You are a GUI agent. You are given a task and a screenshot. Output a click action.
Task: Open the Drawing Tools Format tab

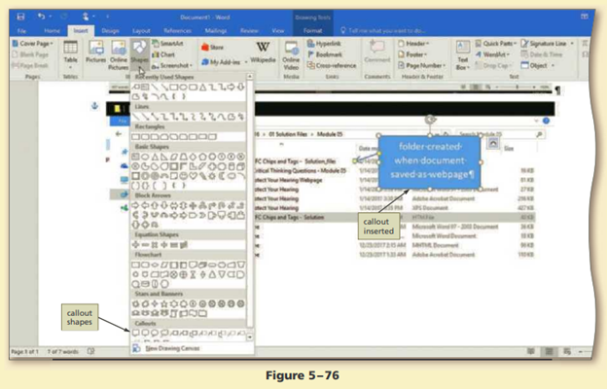pos(312,30)
